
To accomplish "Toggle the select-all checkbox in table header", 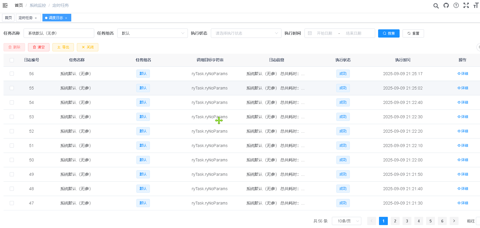I will pyautogui.click(x=12, y=60).
